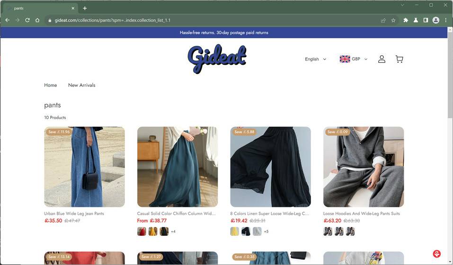The image size is (453, 265).
Task: Click the share page icon in address bar
Action: (383, 20)
